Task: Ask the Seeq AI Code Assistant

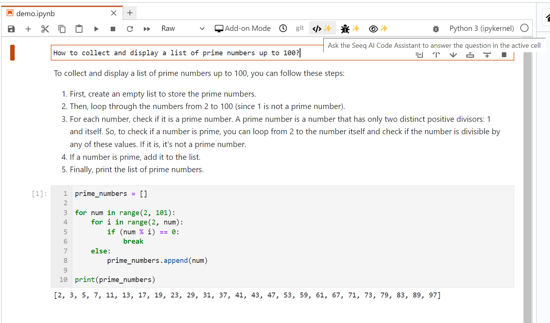Action: tap(322, 29)
